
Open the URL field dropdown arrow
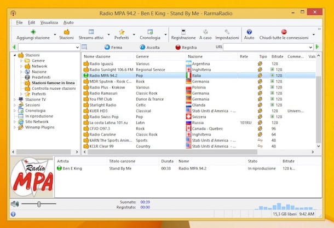(x=310, y=47)
